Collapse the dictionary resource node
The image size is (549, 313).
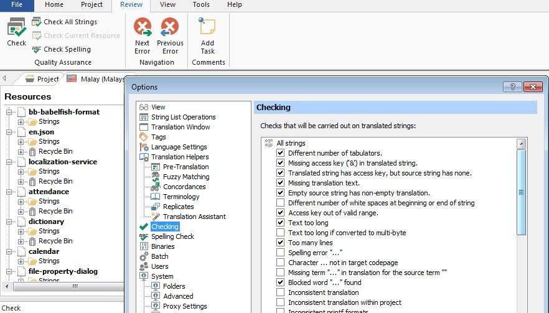tap(9, 222)
